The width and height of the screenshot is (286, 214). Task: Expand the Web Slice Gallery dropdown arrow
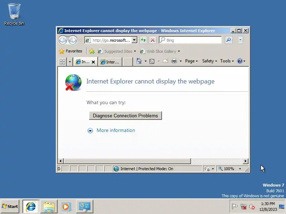179,51
